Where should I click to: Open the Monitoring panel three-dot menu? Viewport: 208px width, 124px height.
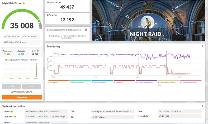pyautogui.click(x=202, y=46)
